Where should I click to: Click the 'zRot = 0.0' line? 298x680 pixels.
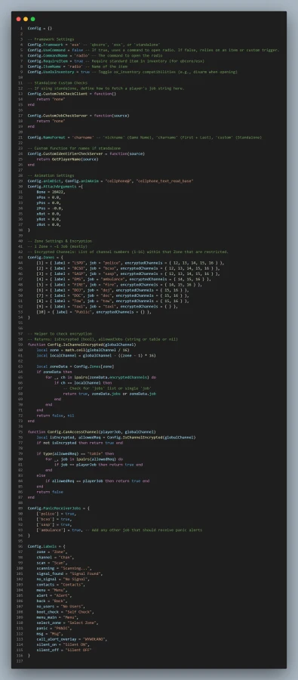[48, 224]
